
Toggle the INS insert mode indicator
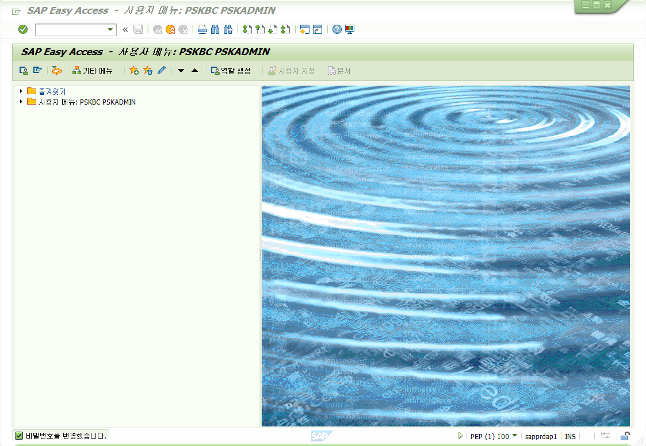[570, 436]
